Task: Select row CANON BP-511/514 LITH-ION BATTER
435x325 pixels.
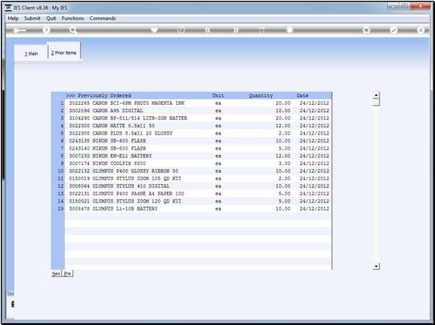Action: 198,118
